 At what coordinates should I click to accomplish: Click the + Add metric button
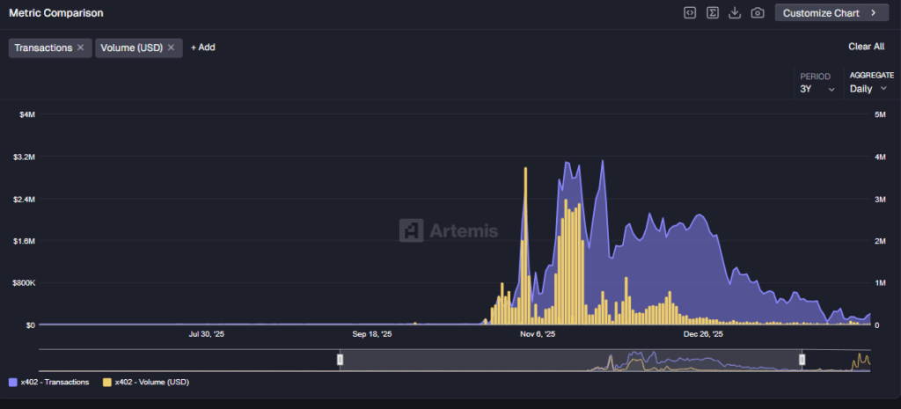[203, 47]
